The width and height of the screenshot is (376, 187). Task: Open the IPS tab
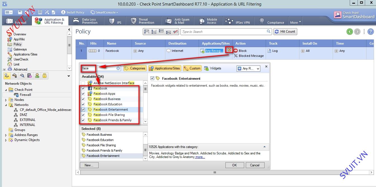[x=115, y=21]
